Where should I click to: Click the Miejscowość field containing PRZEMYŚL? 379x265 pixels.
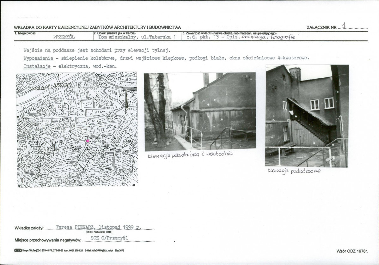click(64, 37)
